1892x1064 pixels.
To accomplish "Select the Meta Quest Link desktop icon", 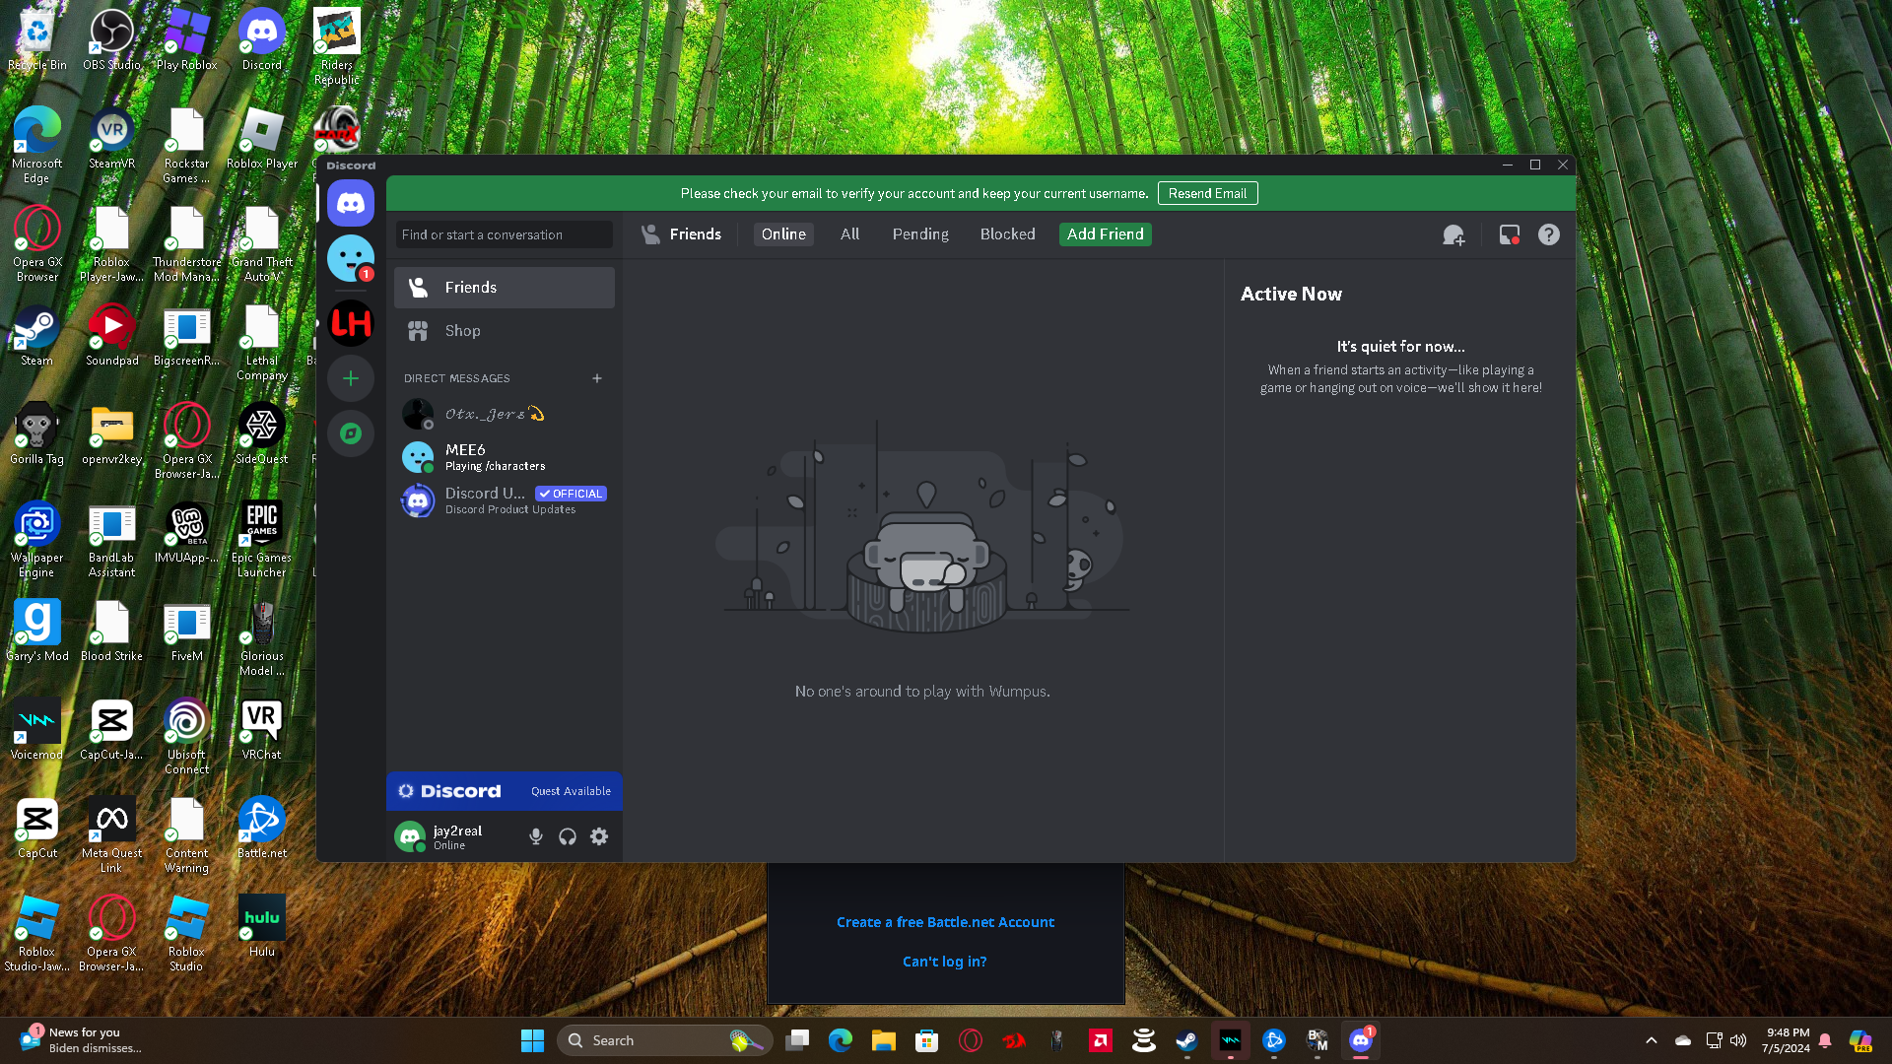I will tap(112, 835).
